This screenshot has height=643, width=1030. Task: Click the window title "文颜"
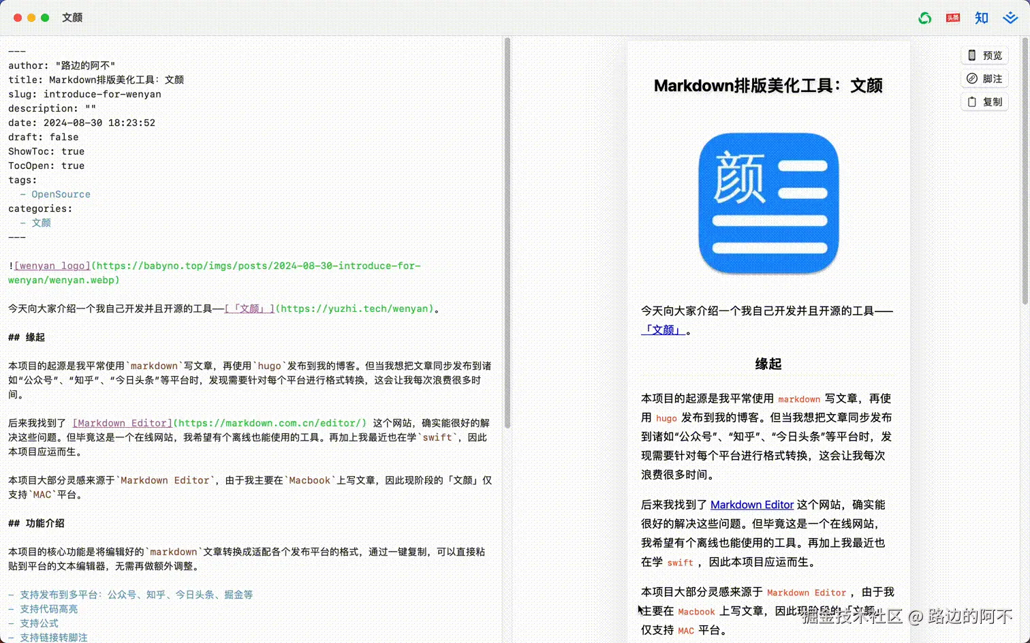(x=72, y=18)
